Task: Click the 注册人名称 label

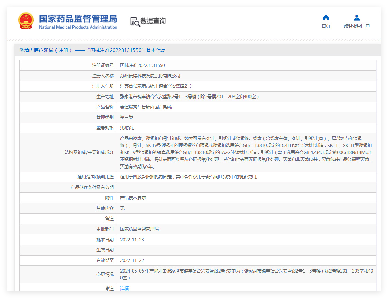Action: [103, 76]
